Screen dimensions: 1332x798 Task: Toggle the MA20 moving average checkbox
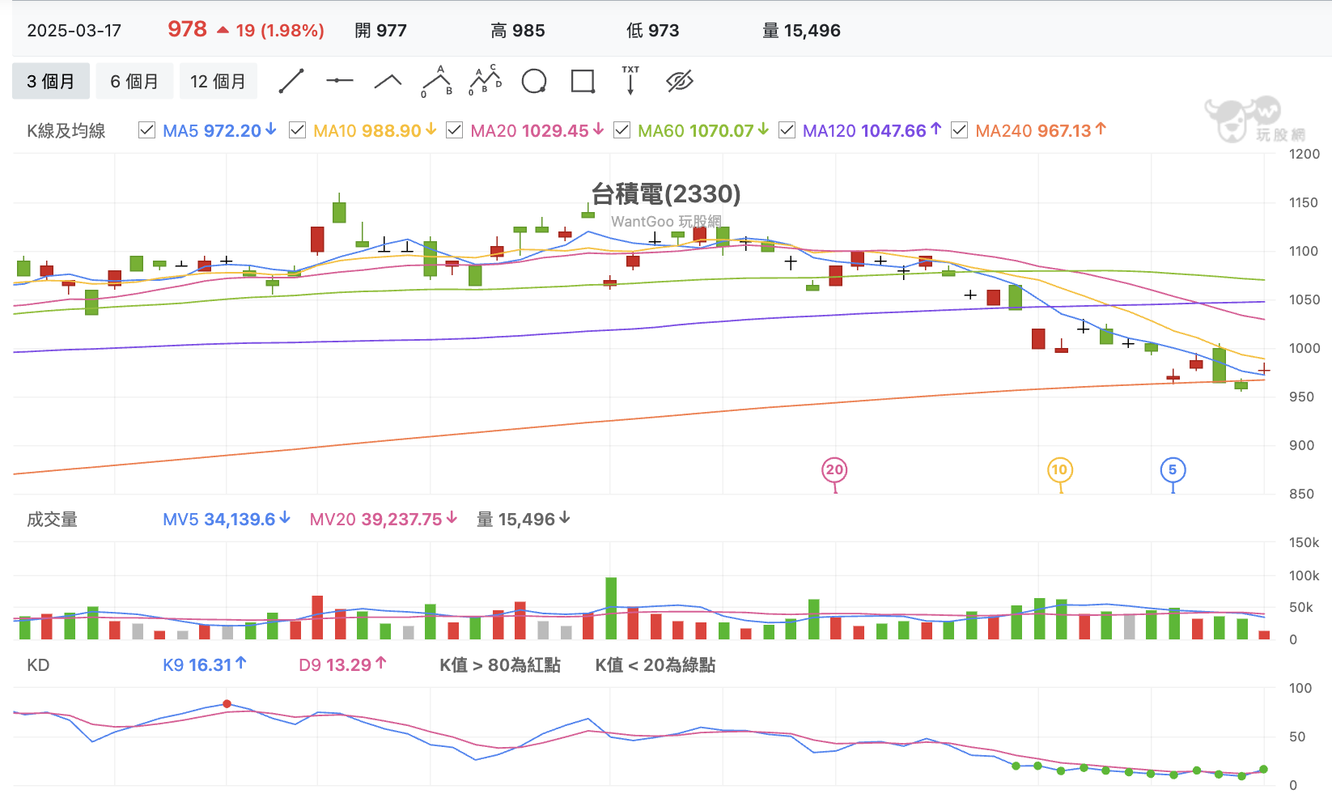click(x=454, y=130)
